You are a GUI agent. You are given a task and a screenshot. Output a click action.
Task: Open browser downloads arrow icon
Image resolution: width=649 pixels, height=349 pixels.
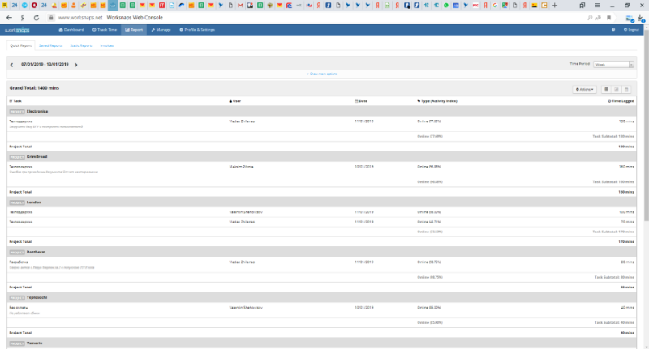point(640,17)
